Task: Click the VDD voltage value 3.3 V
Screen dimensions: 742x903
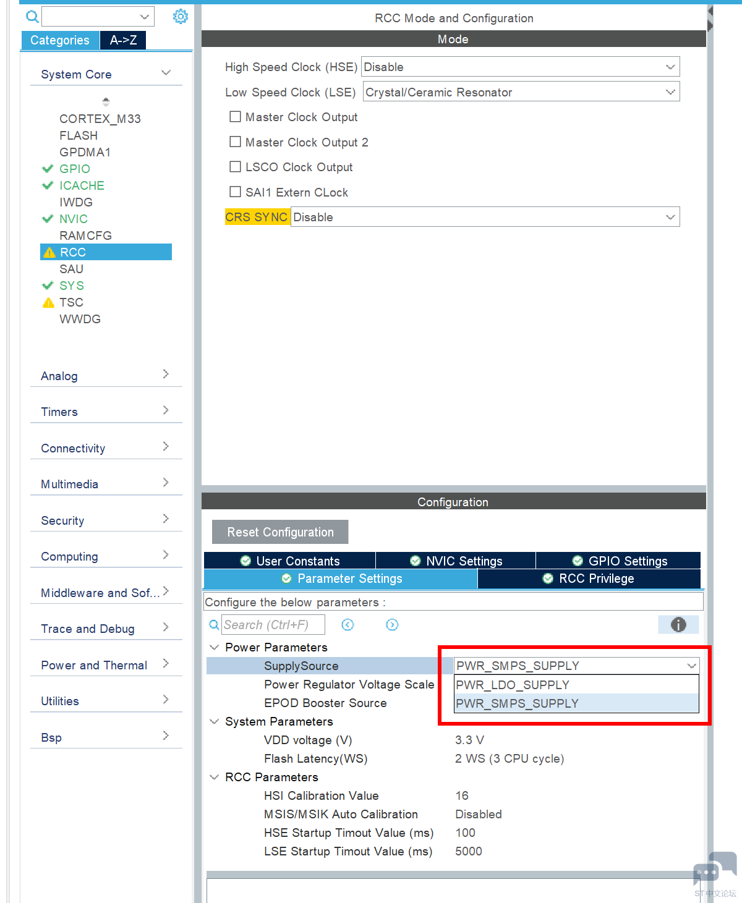Action: pos(469,740)
